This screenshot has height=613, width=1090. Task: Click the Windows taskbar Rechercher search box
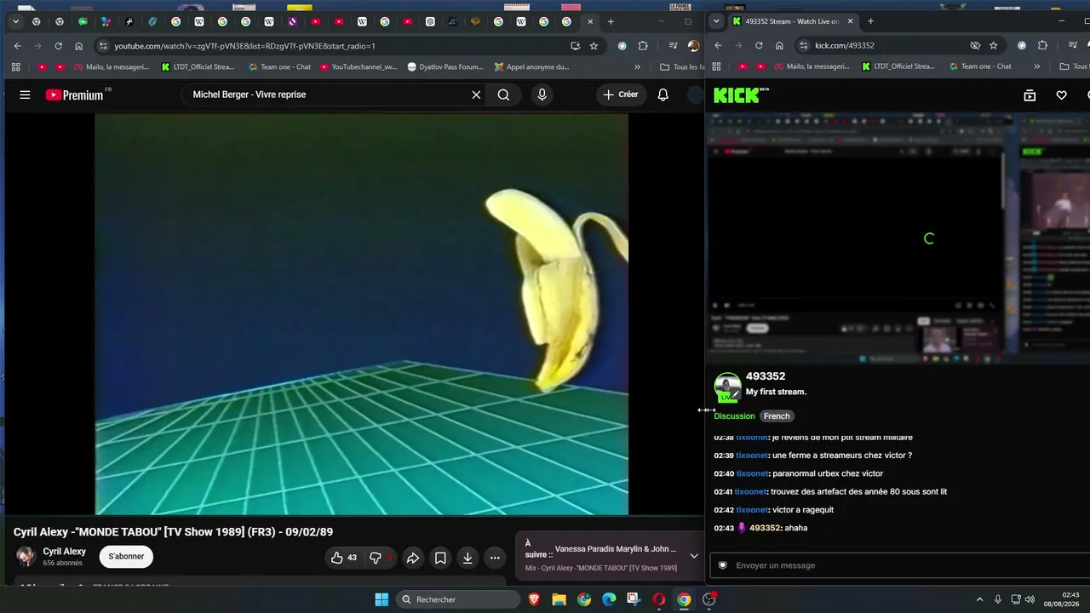point(458,599)
